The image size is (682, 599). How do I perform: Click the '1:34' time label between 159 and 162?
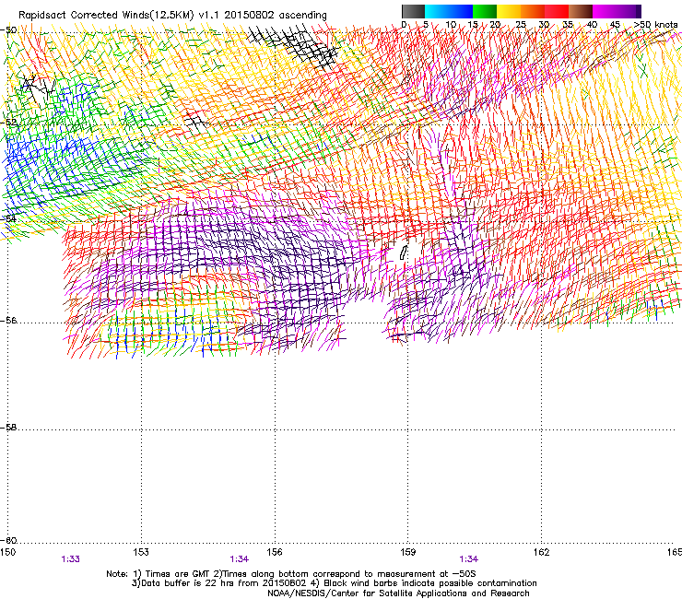point(468,559)
